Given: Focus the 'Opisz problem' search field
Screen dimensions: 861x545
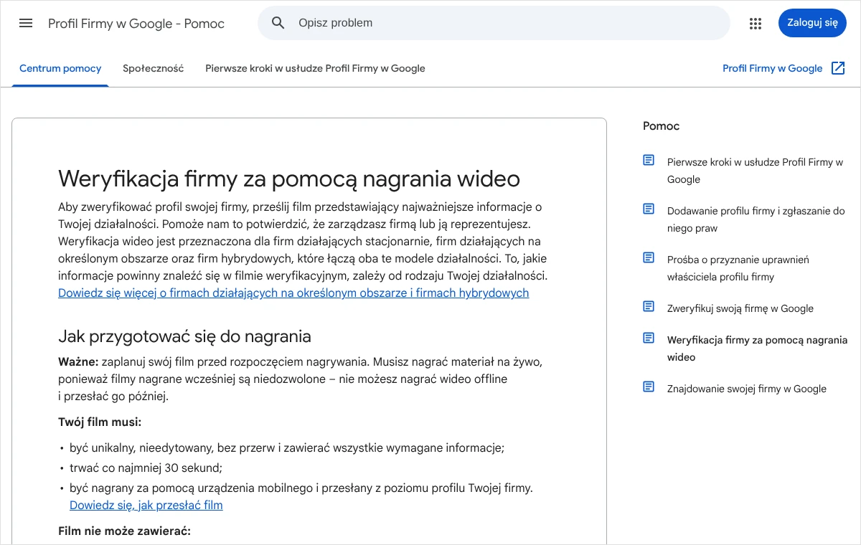Looking at the screenshot, I should tap(494, 23).
